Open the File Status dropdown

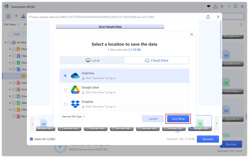pyautogui.click(x=12, y=24)
